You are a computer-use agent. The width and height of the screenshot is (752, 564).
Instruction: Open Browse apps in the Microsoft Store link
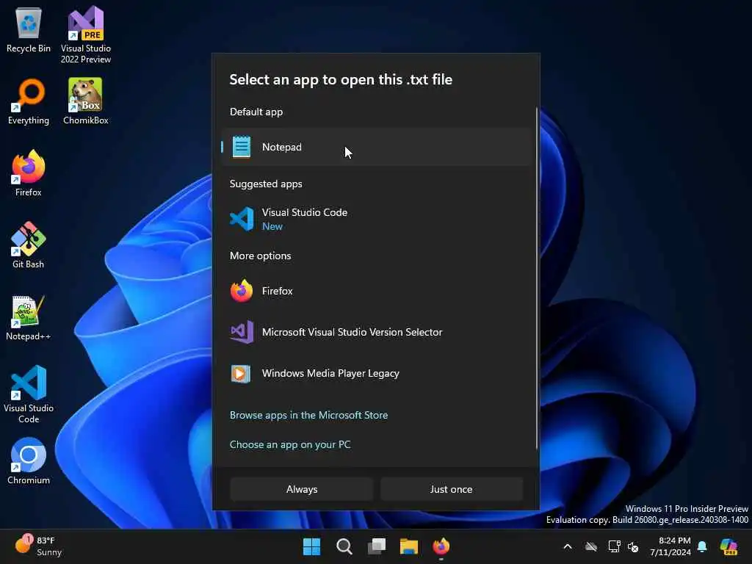pos(309,415)
